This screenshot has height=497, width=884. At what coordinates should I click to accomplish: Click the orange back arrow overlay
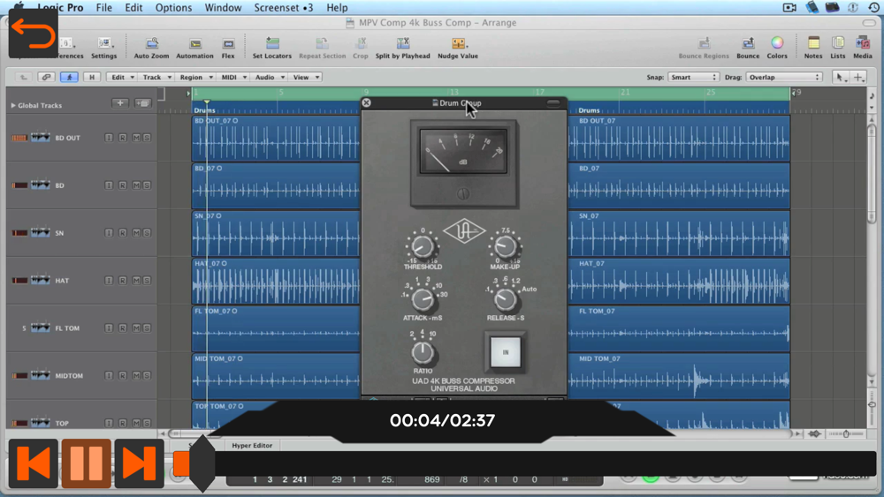pos(33,34)
